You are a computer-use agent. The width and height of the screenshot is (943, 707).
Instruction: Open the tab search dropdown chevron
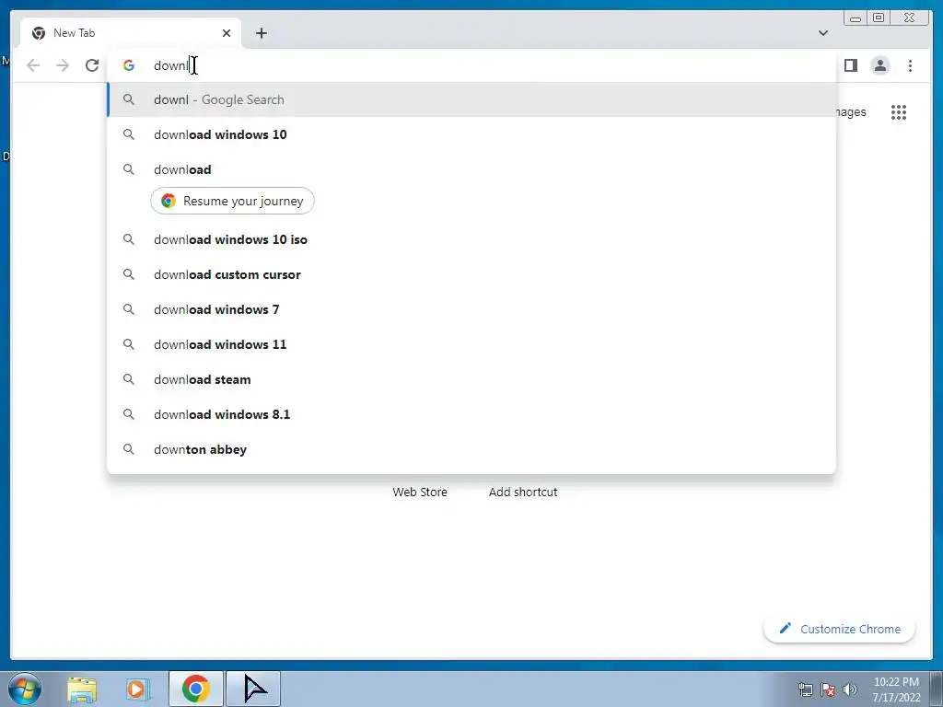pos(822,33)
